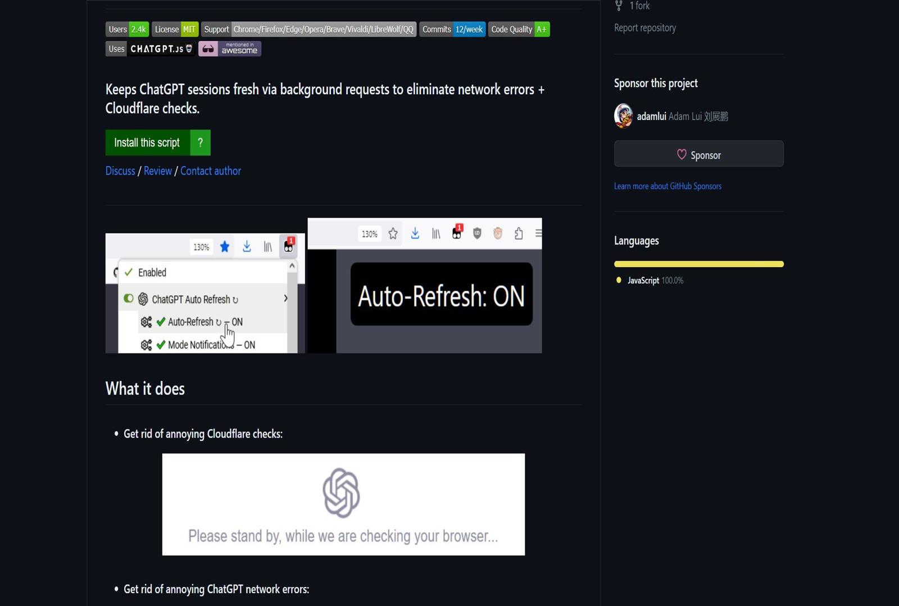Click the fork icon next to '1 fork'

pos(618,5)
